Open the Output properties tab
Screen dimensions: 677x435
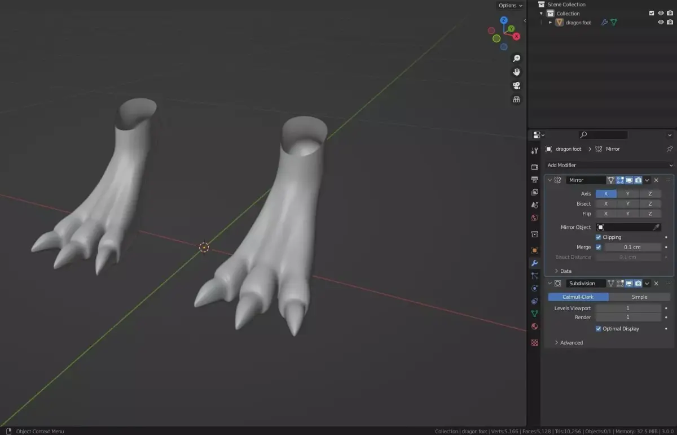pyautogui.click(x=535, y=179)
